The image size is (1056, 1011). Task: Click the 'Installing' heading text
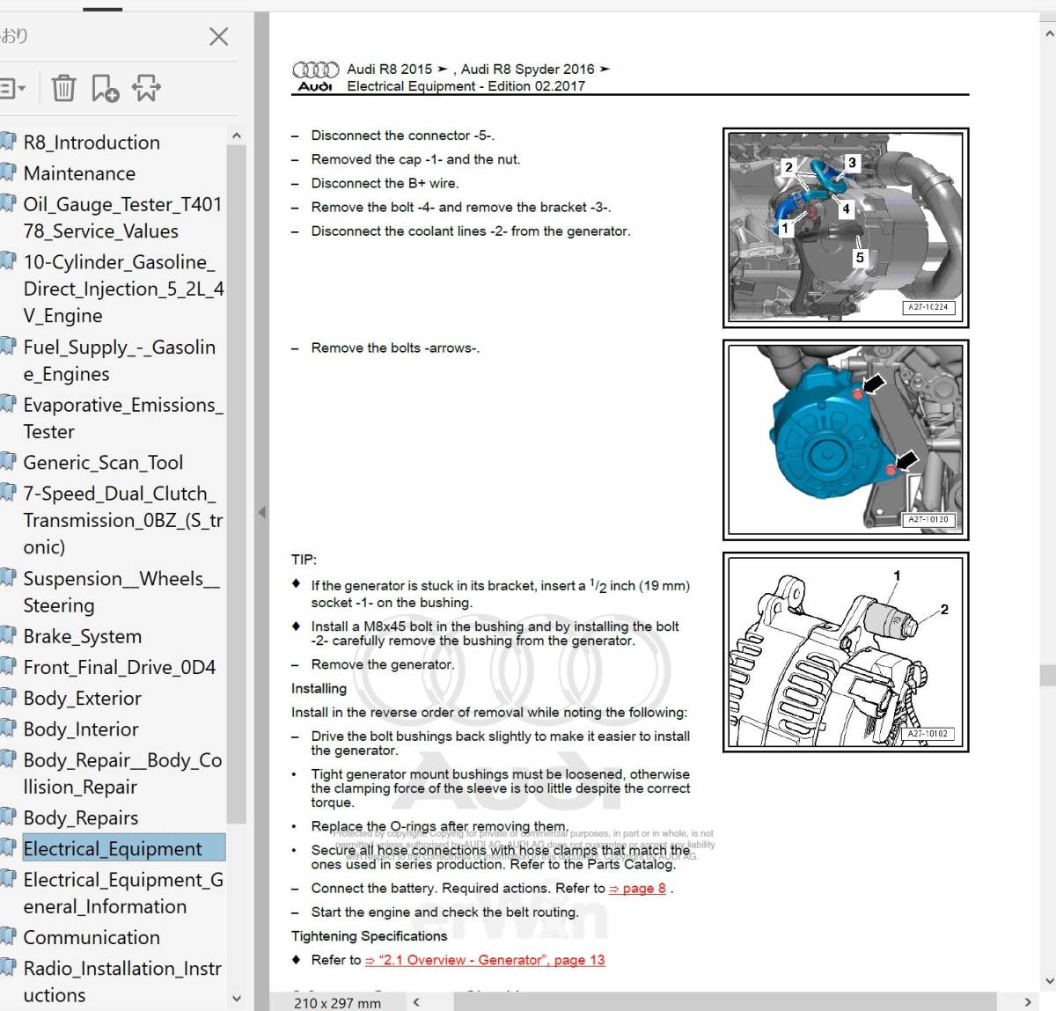coord(319,689)
